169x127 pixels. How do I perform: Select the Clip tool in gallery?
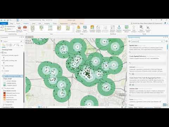pyautogui.click(x=41, y=28)
